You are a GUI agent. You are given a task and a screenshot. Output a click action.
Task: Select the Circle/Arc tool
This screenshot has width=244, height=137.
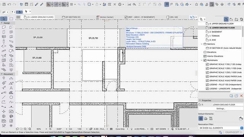point(11,97)
